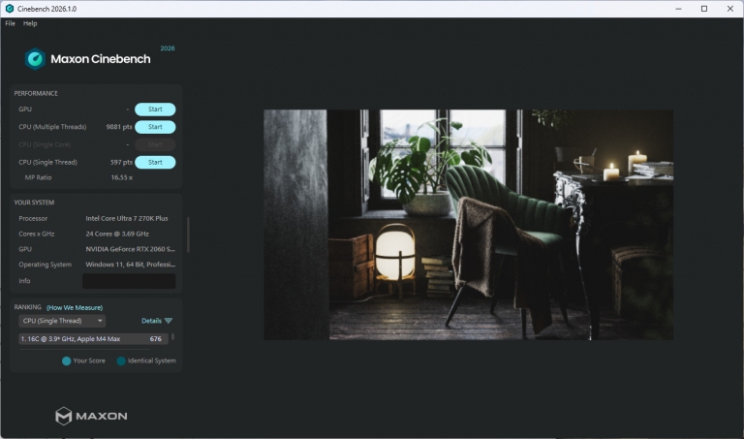Viewport: 744px width, 439px height.
Task: Expand the ranking Details view
Action: click(x=151, y=321)
